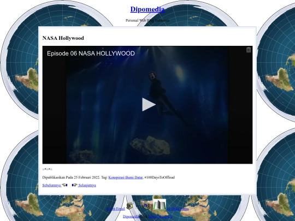Click the #100DaysToOffload tag text
The height and width of the screenshot is (221, 295).
[160, 177]
